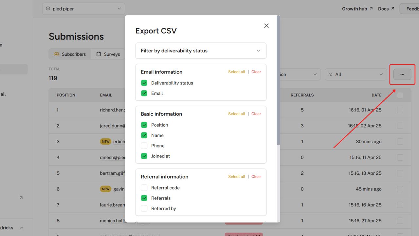Check the Referral code export option
Image resolution: width=419 pixels, height=236 pixels.
[144, 187]
